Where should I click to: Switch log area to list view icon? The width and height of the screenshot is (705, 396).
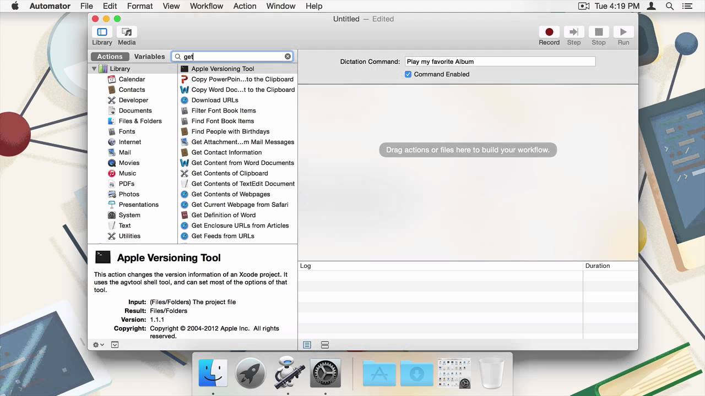(307, 345)
